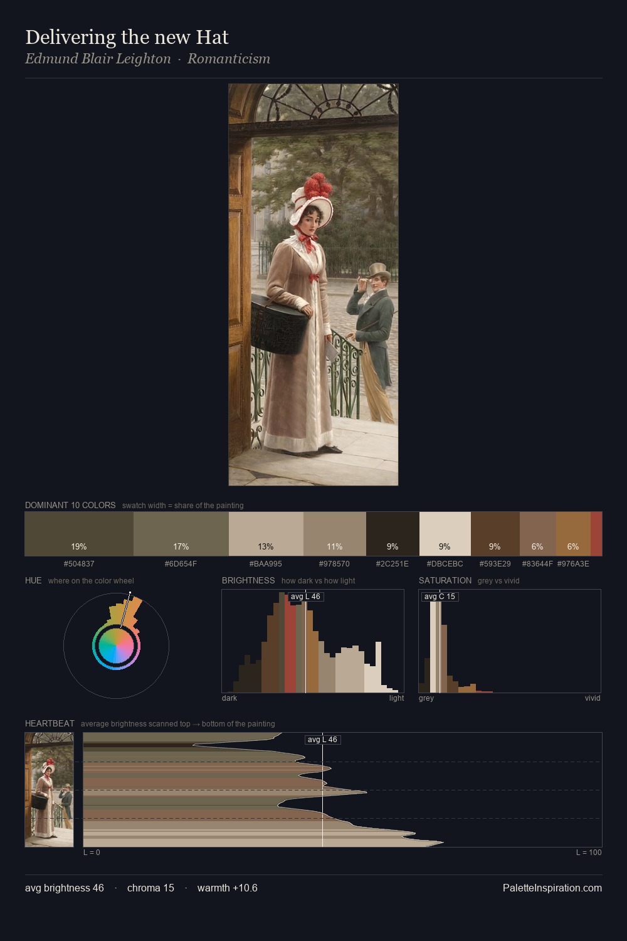The width and height of the screenshot is (627, 941).
Task: Click the saturation histogram chart
Action: point(510,641)
